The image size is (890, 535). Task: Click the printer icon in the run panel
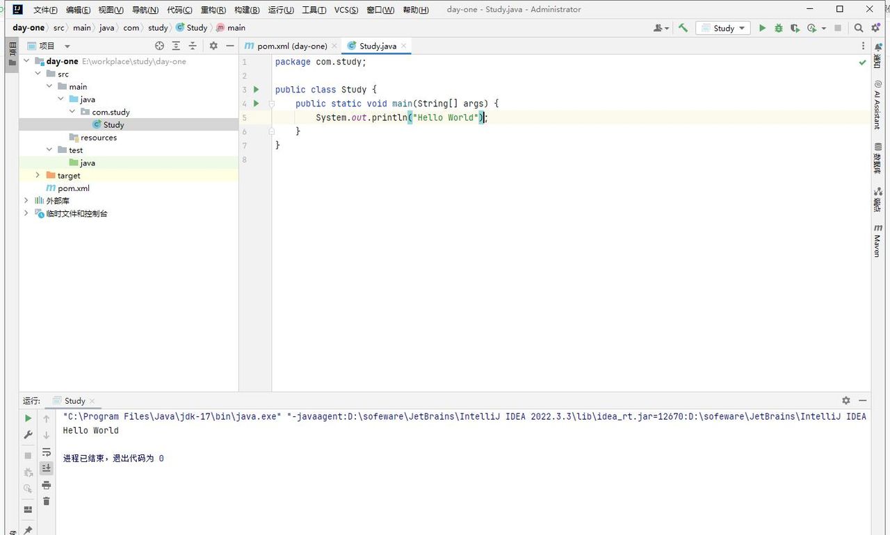click(47, 485)
